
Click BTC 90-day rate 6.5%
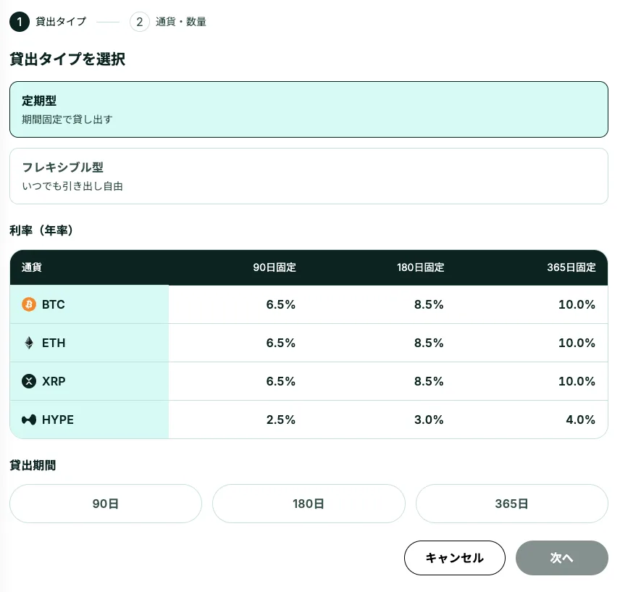coord(281,304)
